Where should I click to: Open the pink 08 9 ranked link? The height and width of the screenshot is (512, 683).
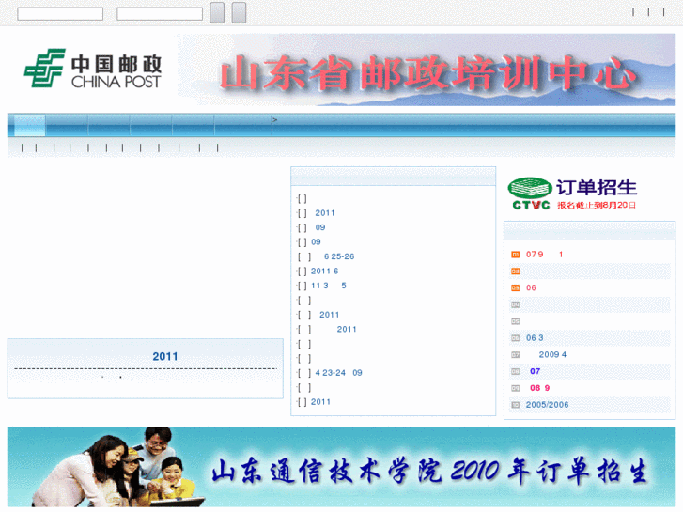point(539,388)
